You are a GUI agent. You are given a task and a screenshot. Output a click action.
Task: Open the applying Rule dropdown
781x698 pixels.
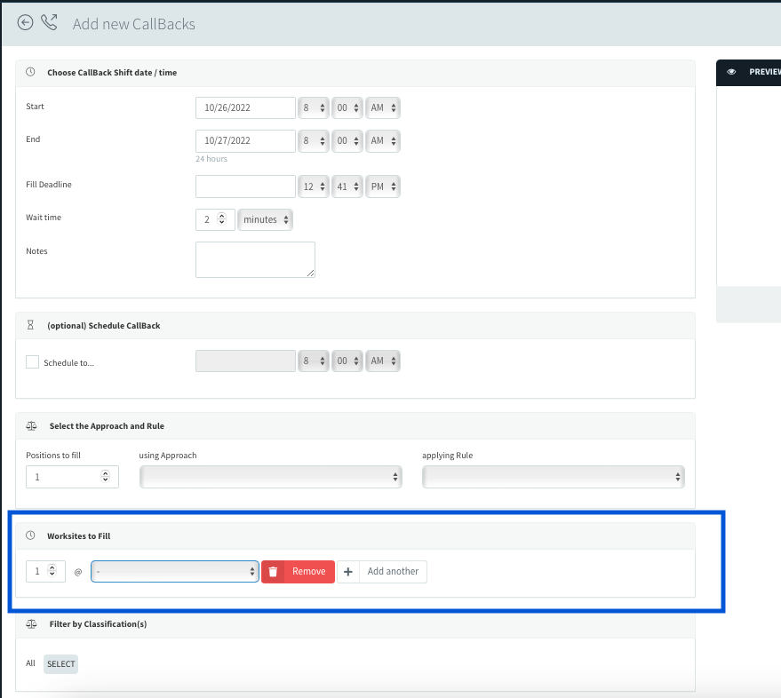tap(554, 477)
